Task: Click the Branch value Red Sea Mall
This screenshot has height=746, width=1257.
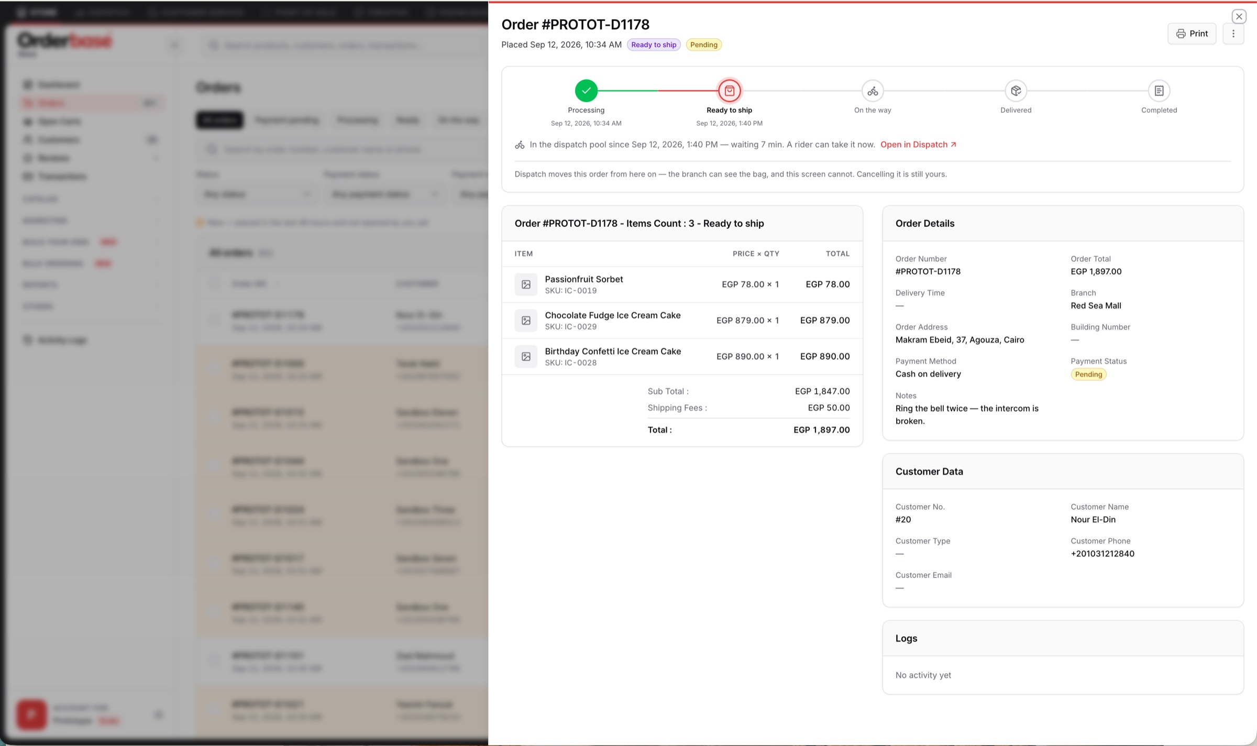Action: point(1096,305)
